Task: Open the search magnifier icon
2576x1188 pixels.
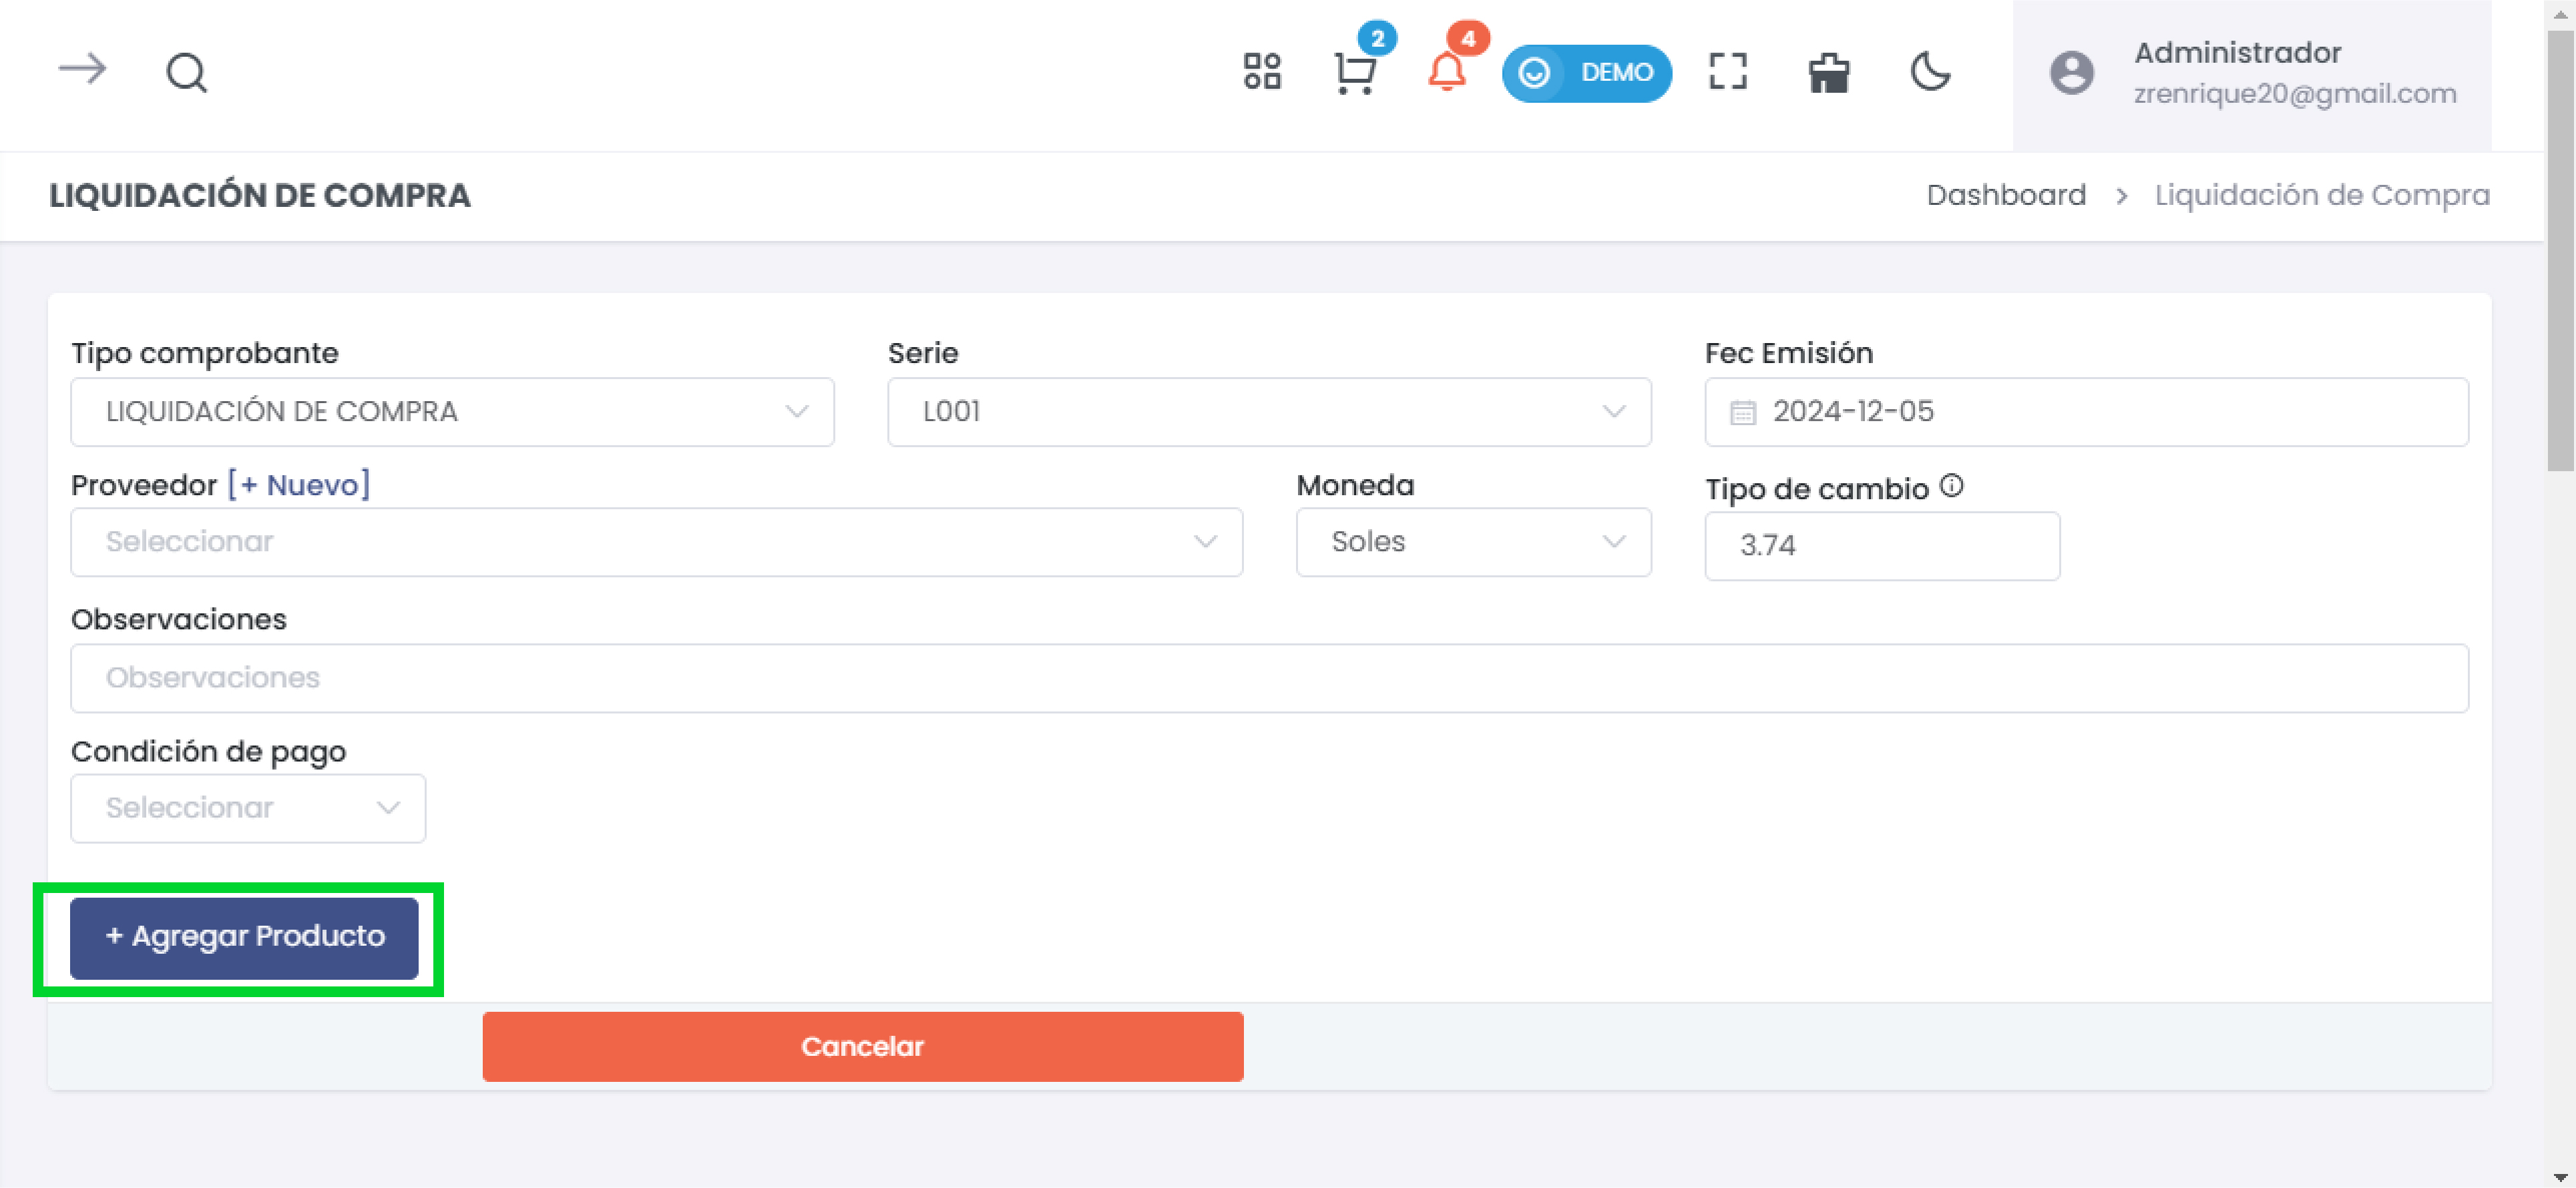Action: tap(186, 73)
